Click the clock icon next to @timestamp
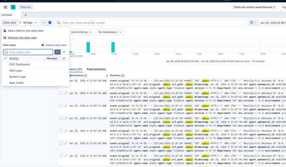 pyautogui.click(x=85, y=75)
